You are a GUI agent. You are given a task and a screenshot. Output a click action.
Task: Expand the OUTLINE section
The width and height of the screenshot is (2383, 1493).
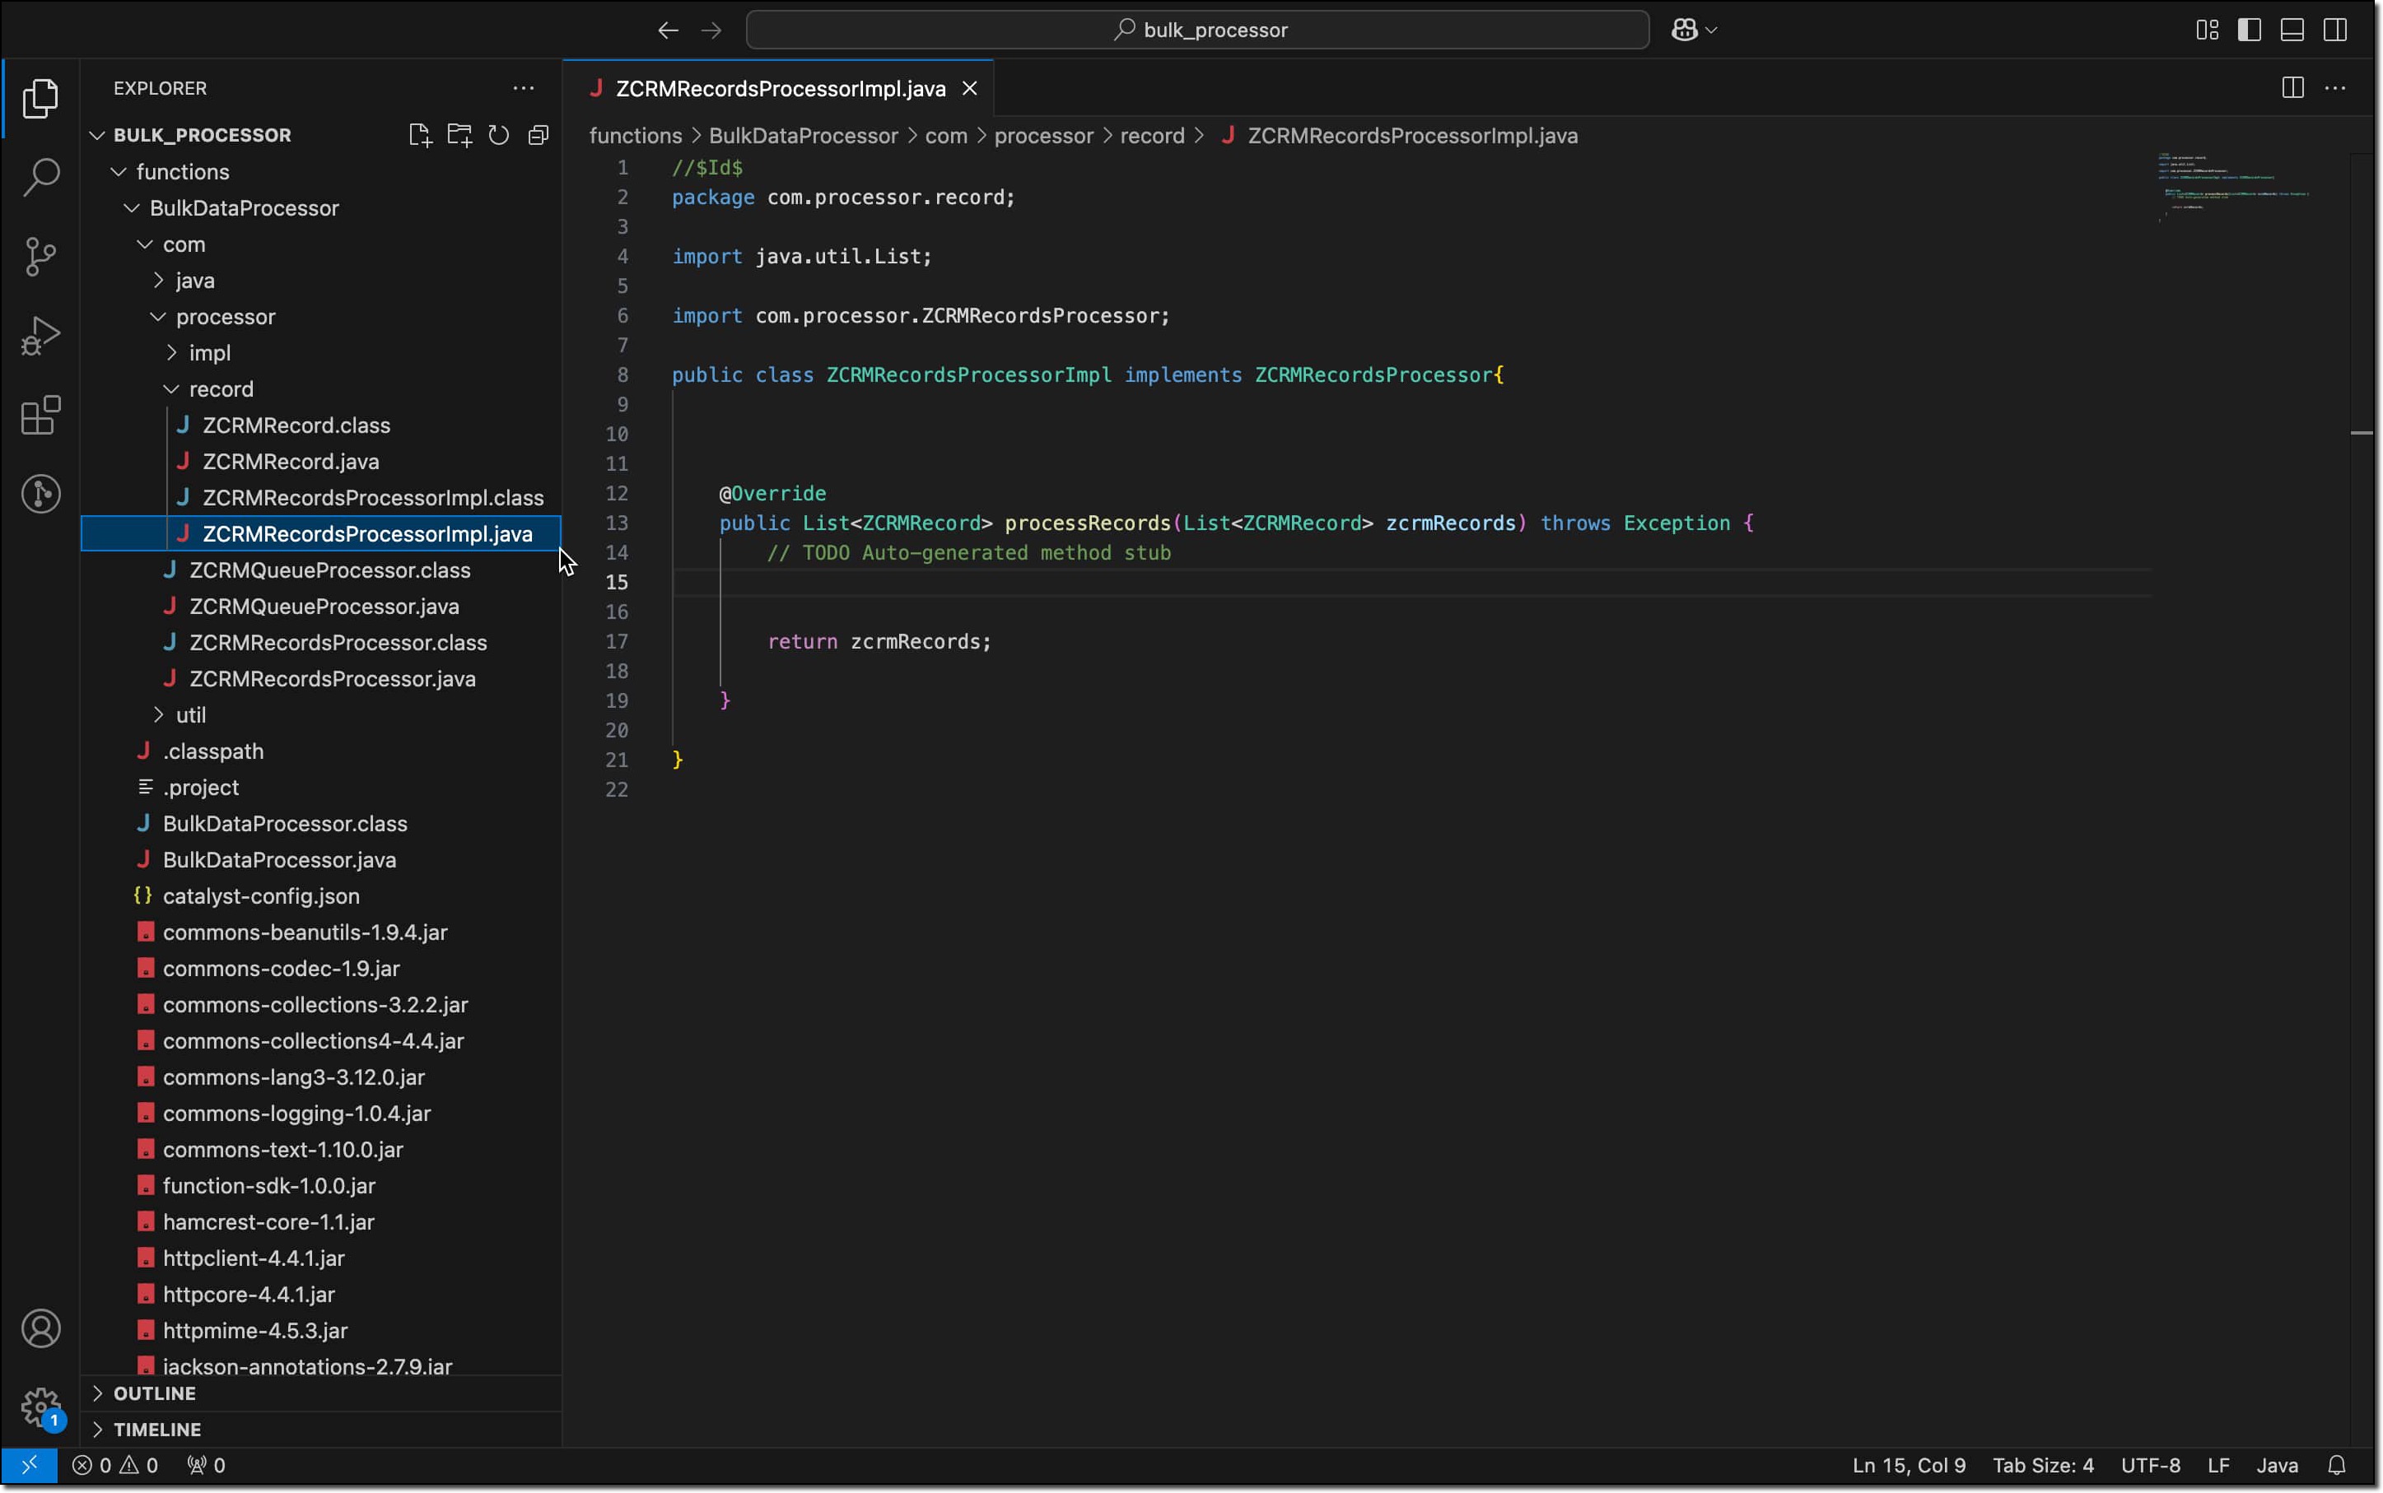tap(154, 1393)
